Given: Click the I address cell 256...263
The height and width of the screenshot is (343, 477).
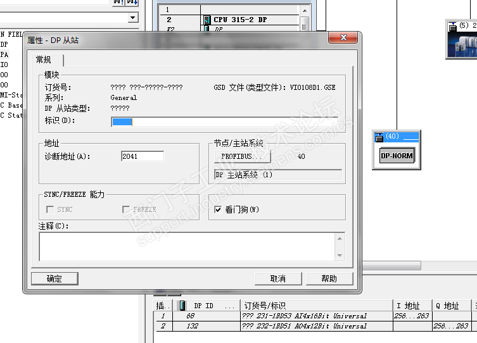Looking at the screenshot, I should coord(412,316).
